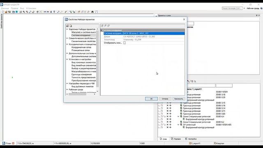Viewport: 263px width, 148px height.
Task: Select Масштаб и система высот tree item
Action: point(83,32)
